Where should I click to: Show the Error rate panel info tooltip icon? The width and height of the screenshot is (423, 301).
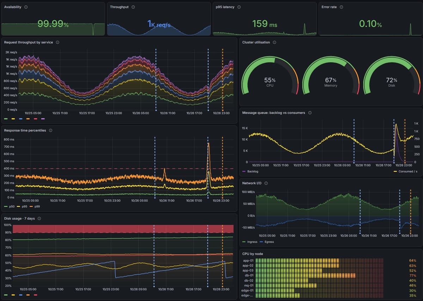341,7
